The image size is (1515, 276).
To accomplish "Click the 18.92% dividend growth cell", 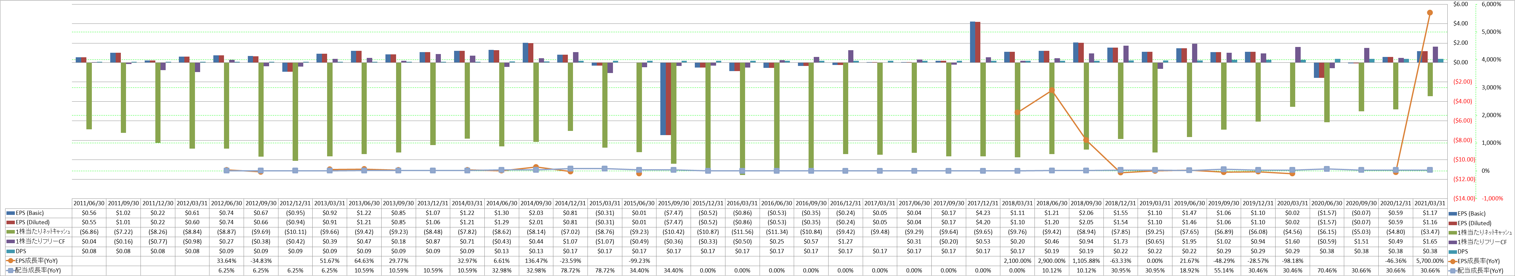I will tap(1189, 270).
